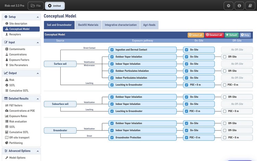Open the book manual icon top right
The image size is (257, 161).
250,6
